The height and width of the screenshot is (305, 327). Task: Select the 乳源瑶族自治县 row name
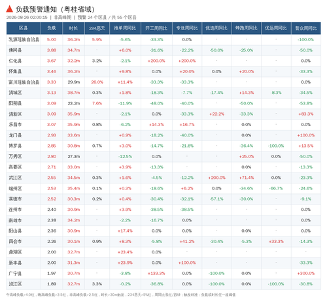(24, 40)
